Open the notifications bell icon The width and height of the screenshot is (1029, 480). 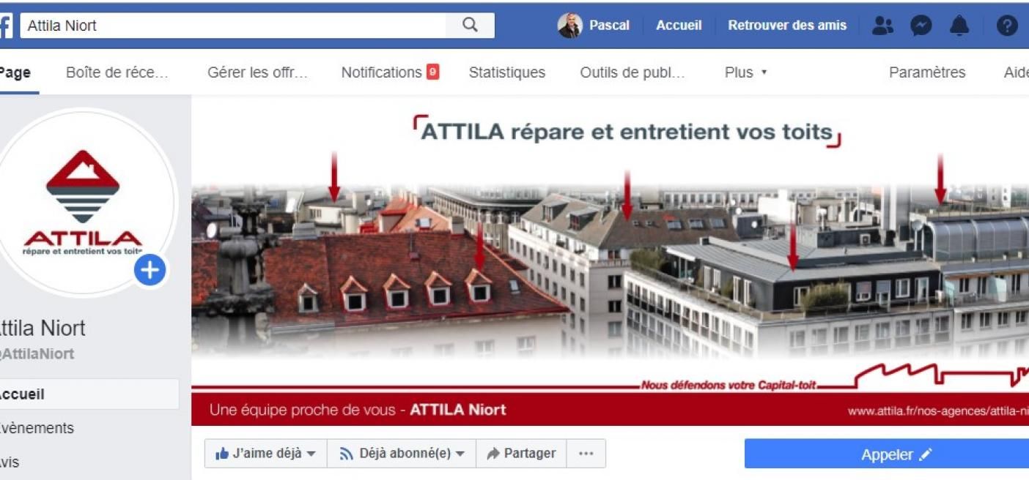click(959, 26)
